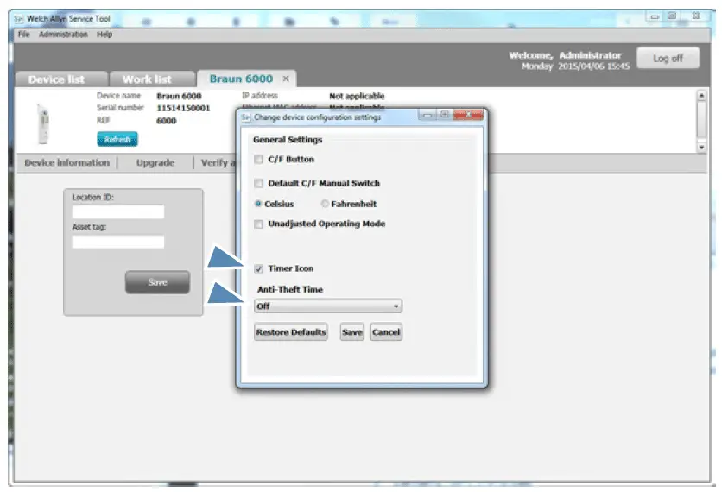Maximize the configuration settings dialog
Screen dimensions: 722x492
pos(445,114)
